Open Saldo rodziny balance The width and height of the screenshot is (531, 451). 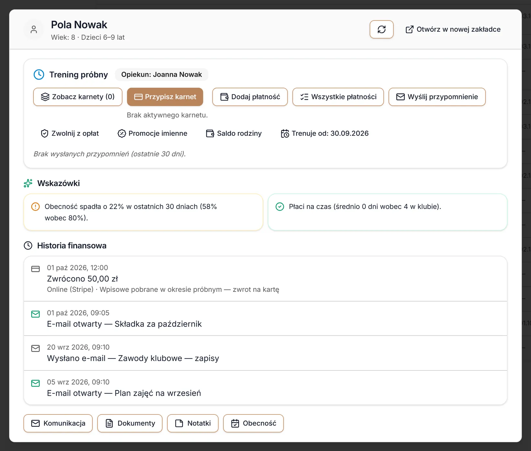pos(234,133)
